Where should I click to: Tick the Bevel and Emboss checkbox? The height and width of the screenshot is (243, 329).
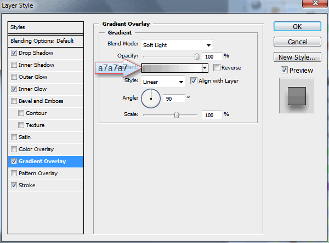tap(14, 101)
